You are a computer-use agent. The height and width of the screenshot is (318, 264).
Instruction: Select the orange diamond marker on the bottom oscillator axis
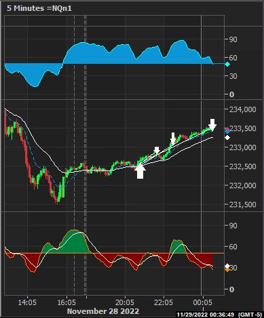point(227,270)
